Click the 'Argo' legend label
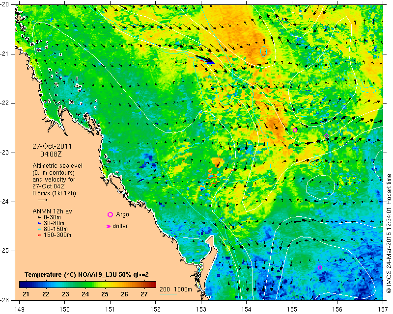Screen dimensions: 393x314 click(122, 214)
